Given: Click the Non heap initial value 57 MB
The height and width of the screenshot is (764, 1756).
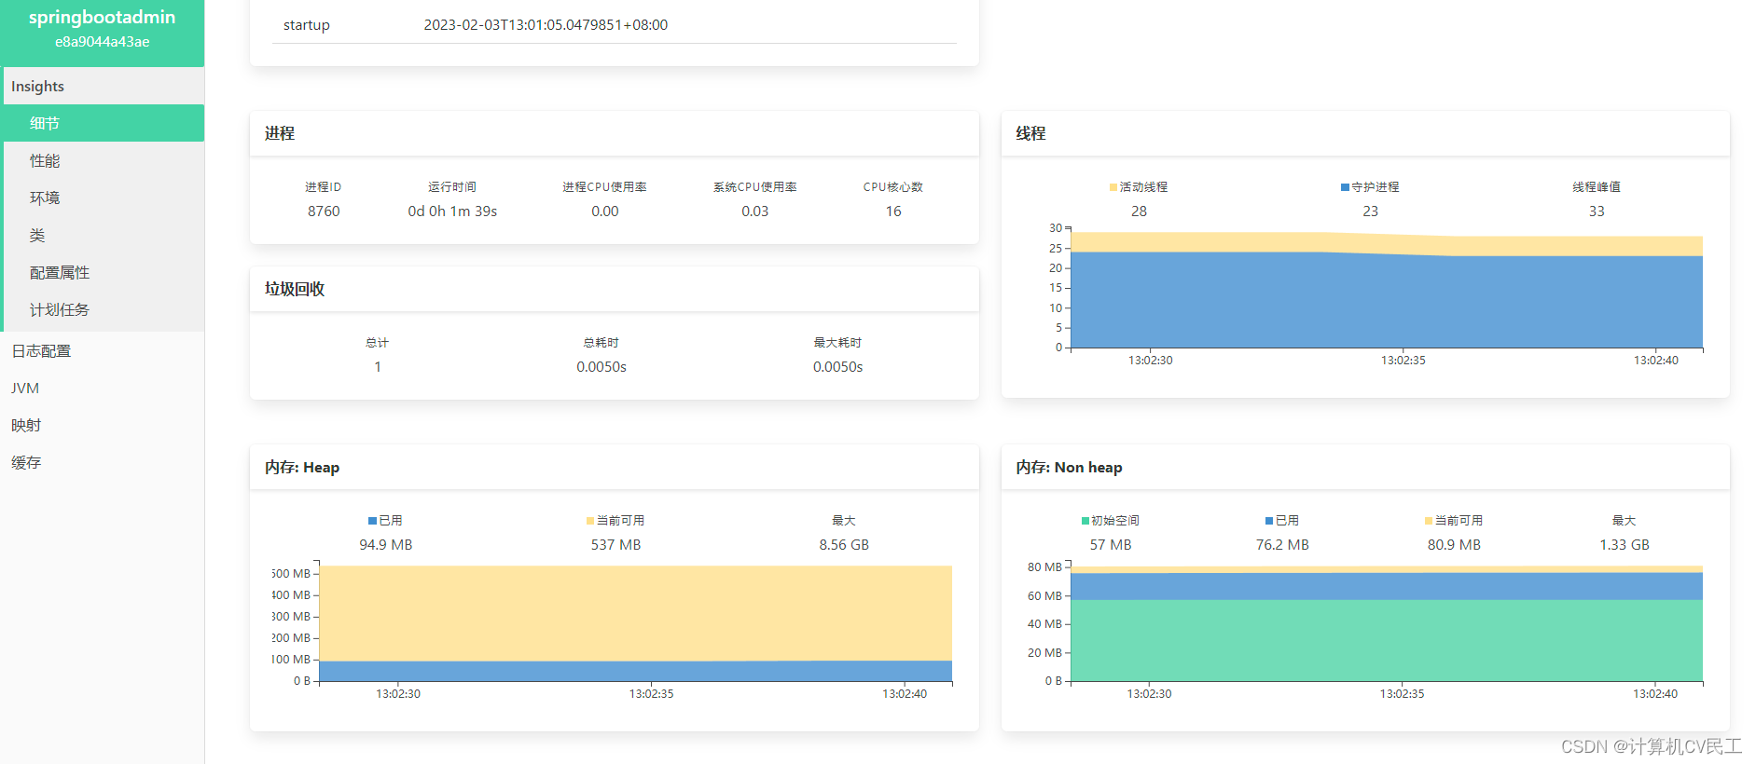Looking at the screenshot, I should tap(1111, 545).
